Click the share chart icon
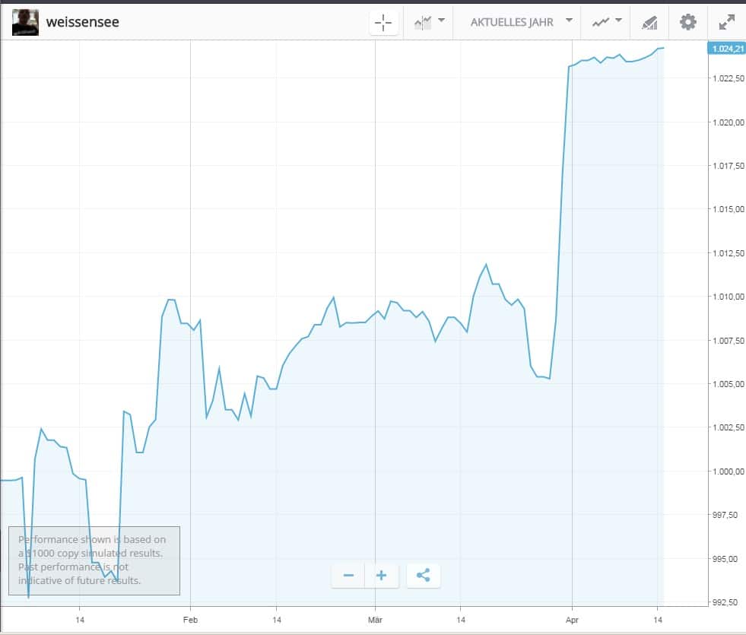 (x=424, y=576)
